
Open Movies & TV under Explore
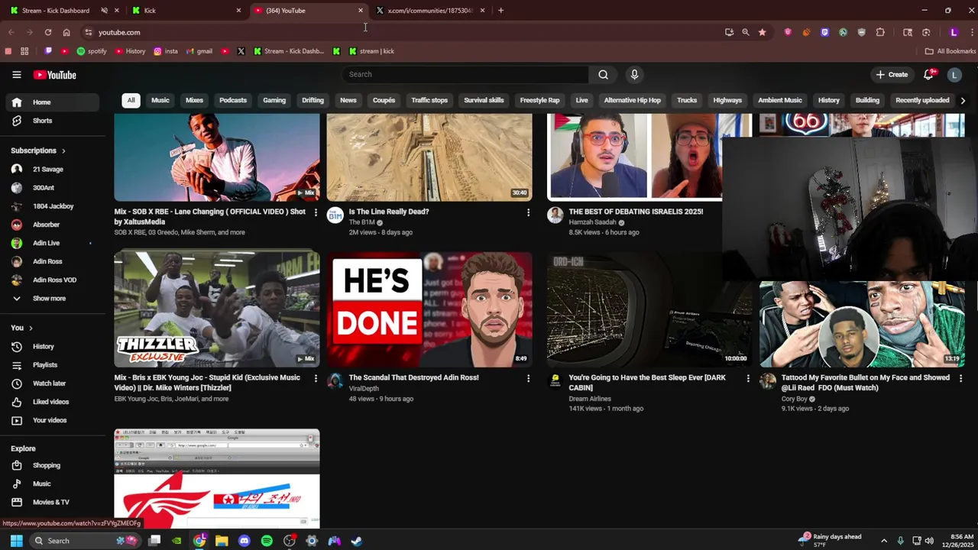[x=53, y=502]
